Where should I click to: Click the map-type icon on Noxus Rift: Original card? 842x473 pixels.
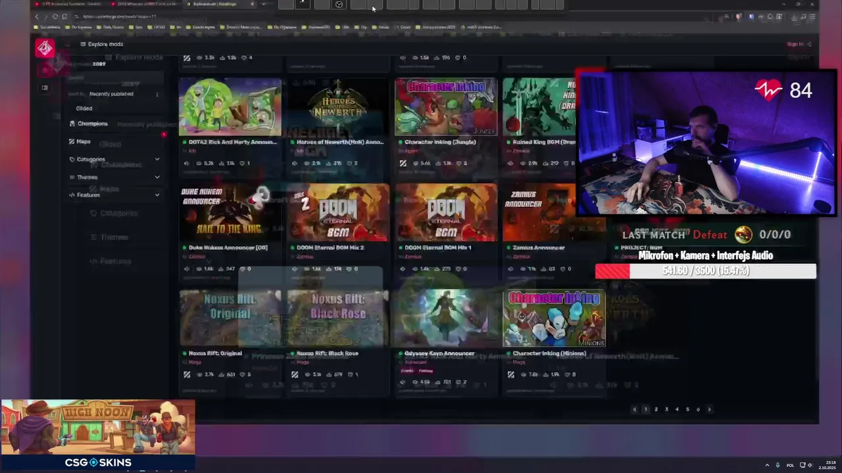(187, 374)
